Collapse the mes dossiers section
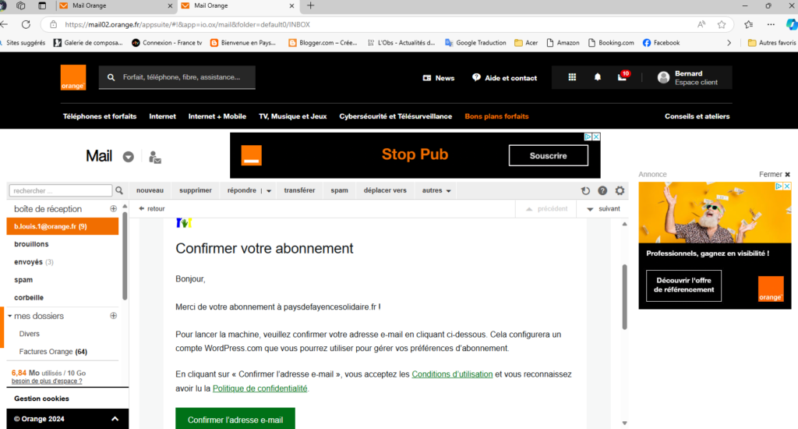Image resolution: width=798 pixels, height=429 pixels. 10,316
